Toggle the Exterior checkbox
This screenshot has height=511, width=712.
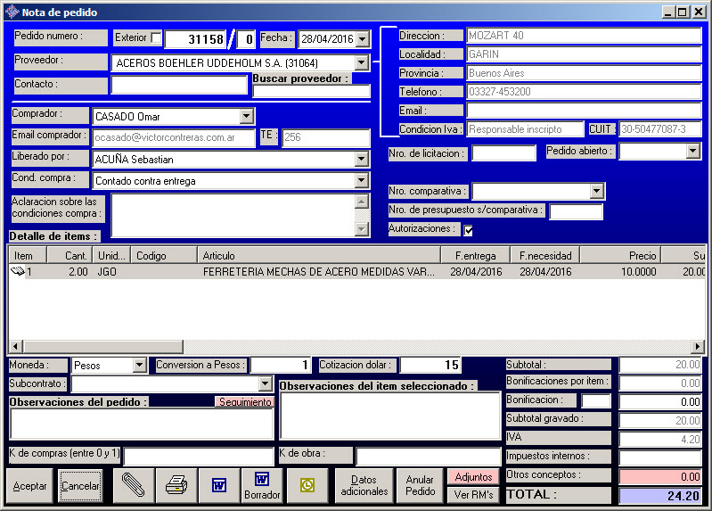(x=157, y=38)
